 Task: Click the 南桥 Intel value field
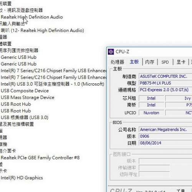(151, 105)
